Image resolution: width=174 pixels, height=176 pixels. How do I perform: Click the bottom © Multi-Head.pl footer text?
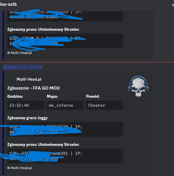tap(19, 168)
